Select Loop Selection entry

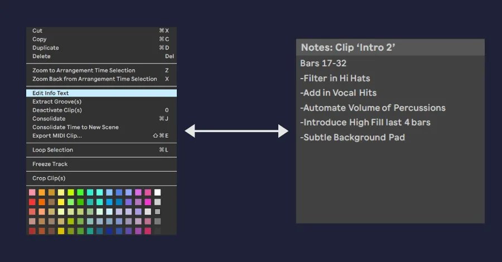click(101, 150)
